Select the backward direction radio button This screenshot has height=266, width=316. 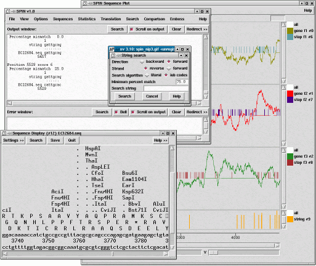142,62
